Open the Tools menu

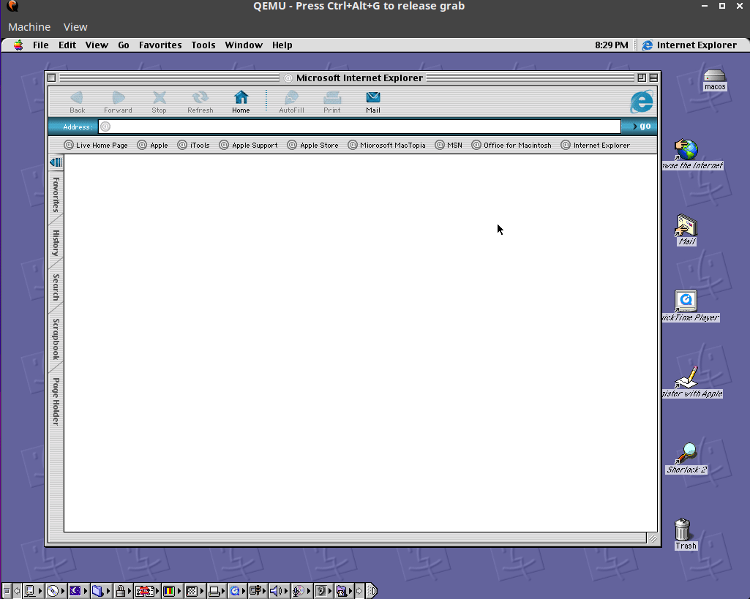click(x=203, y=45)
